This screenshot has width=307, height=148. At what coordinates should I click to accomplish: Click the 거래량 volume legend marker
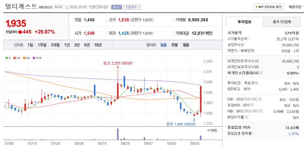[x=212, y=130]
